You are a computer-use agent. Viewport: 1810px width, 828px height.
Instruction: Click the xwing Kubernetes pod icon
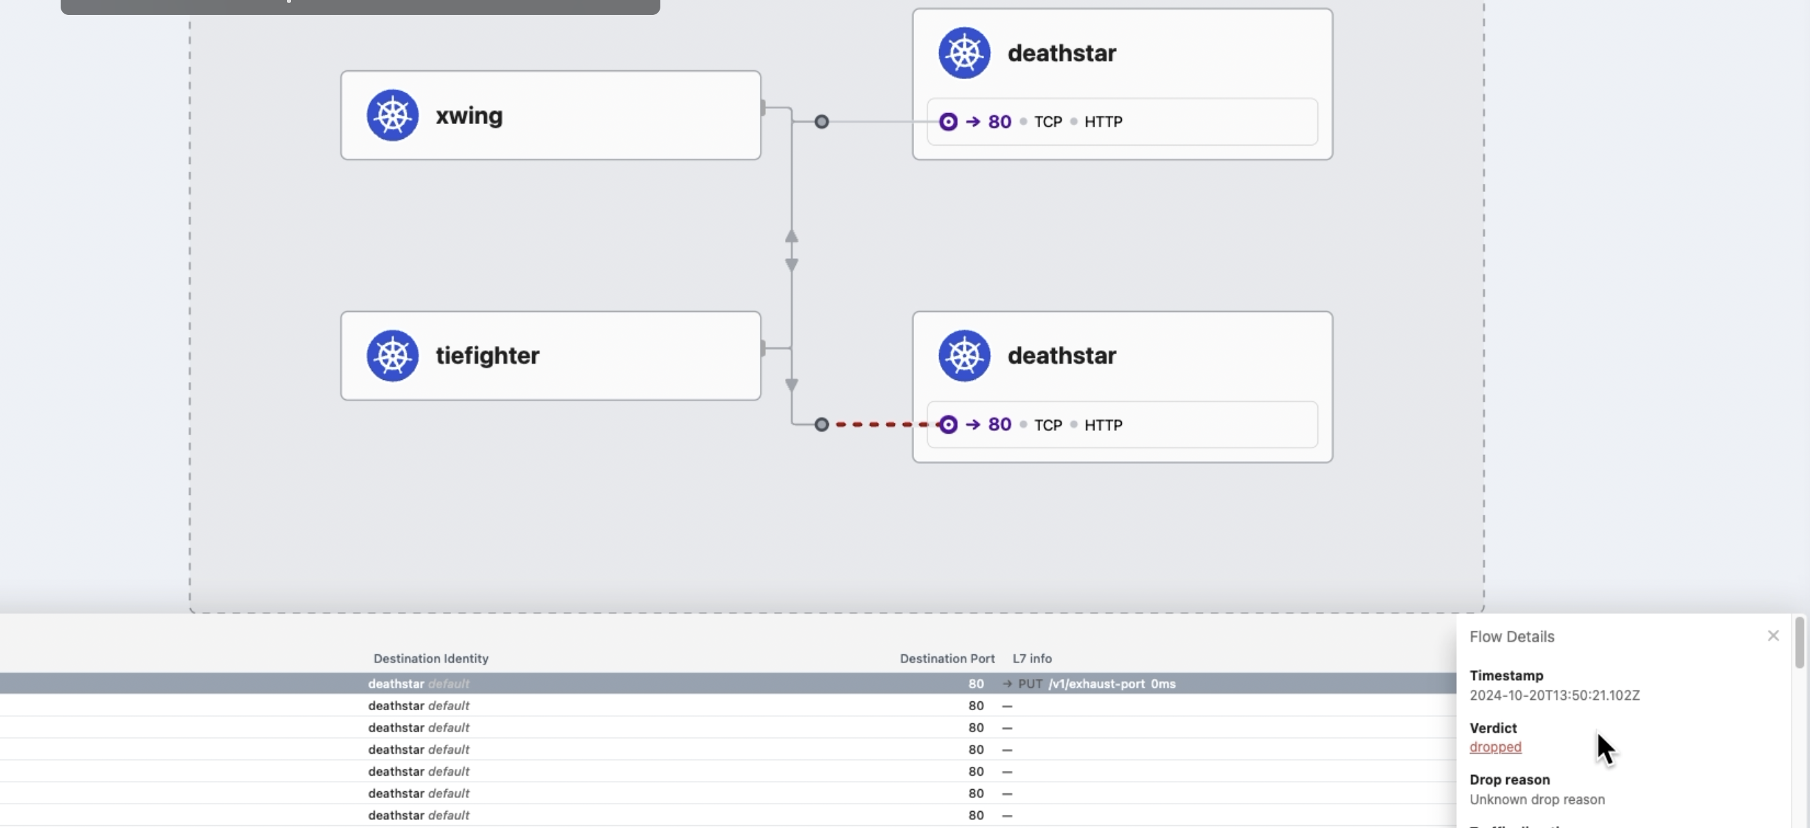[x=392, y=115]
